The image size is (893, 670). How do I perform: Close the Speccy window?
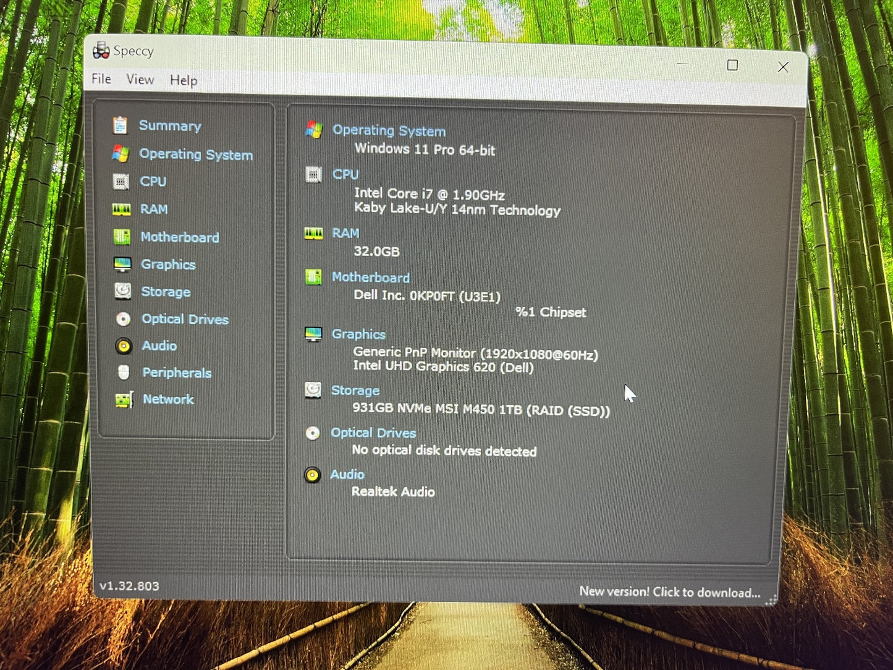coord(783,67)
